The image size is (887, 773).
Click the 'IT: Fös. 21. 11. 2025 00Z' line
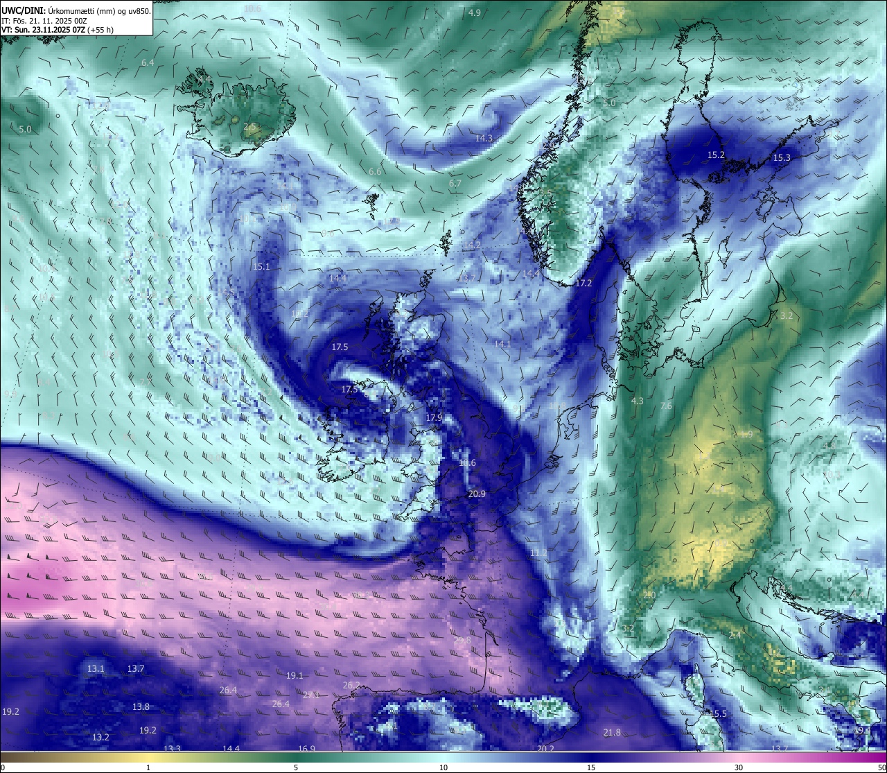point(44,21)
